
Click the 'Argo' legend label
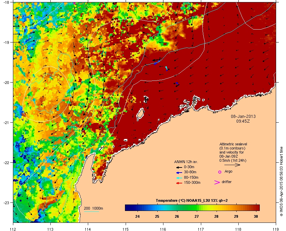point(228,172)
